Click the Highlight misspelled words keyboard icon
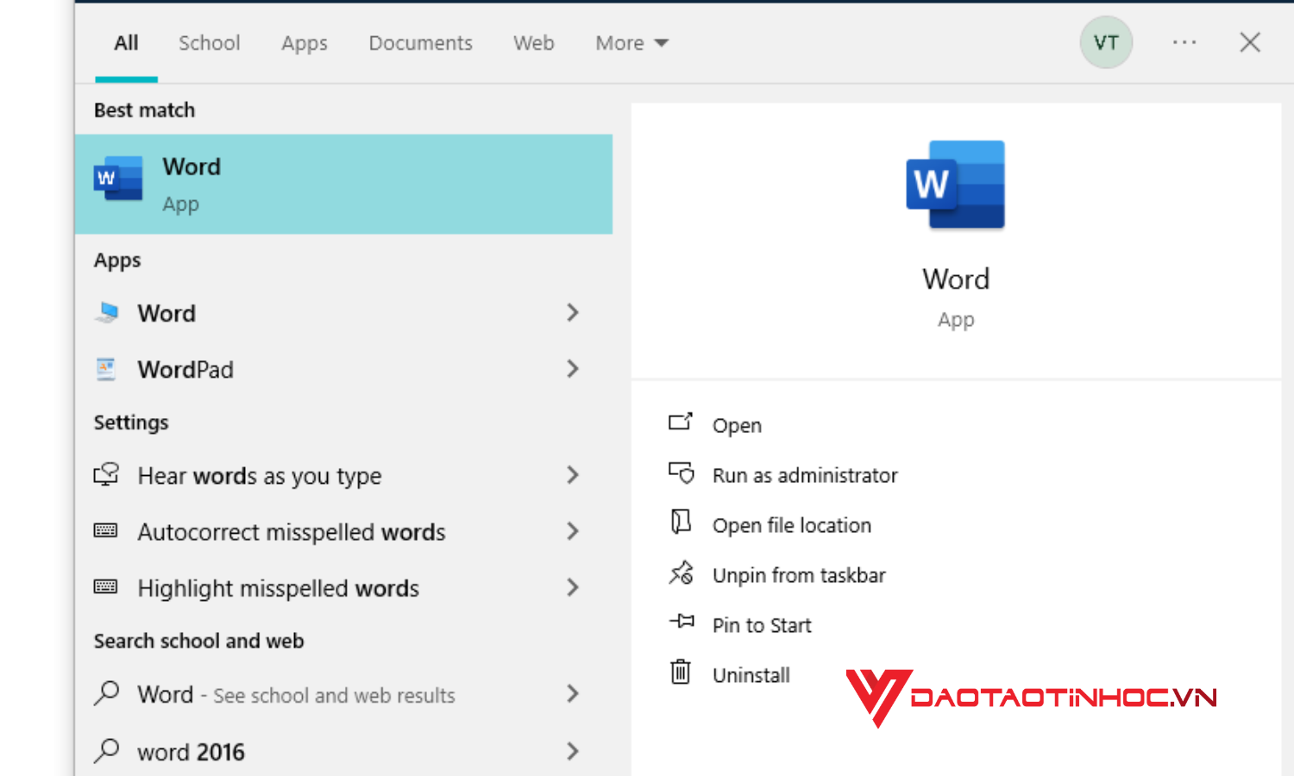 pyautogui.click(x=106, y=587)
